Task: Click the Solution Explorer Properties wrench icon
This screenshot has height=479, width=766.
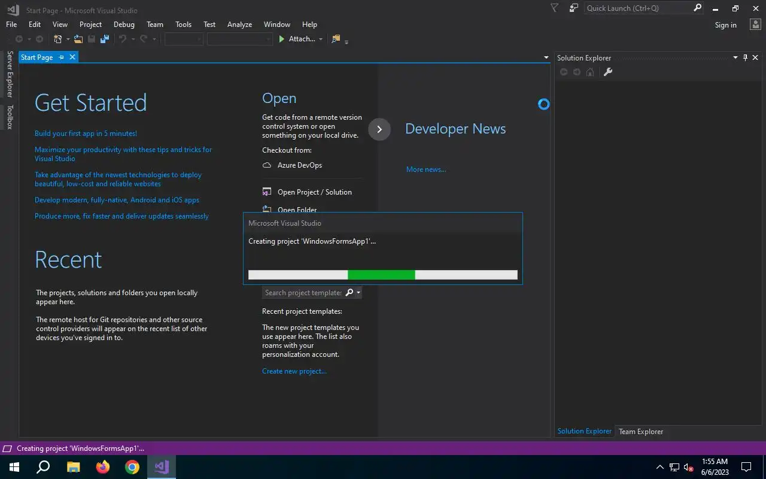Action: click(607, 72)
